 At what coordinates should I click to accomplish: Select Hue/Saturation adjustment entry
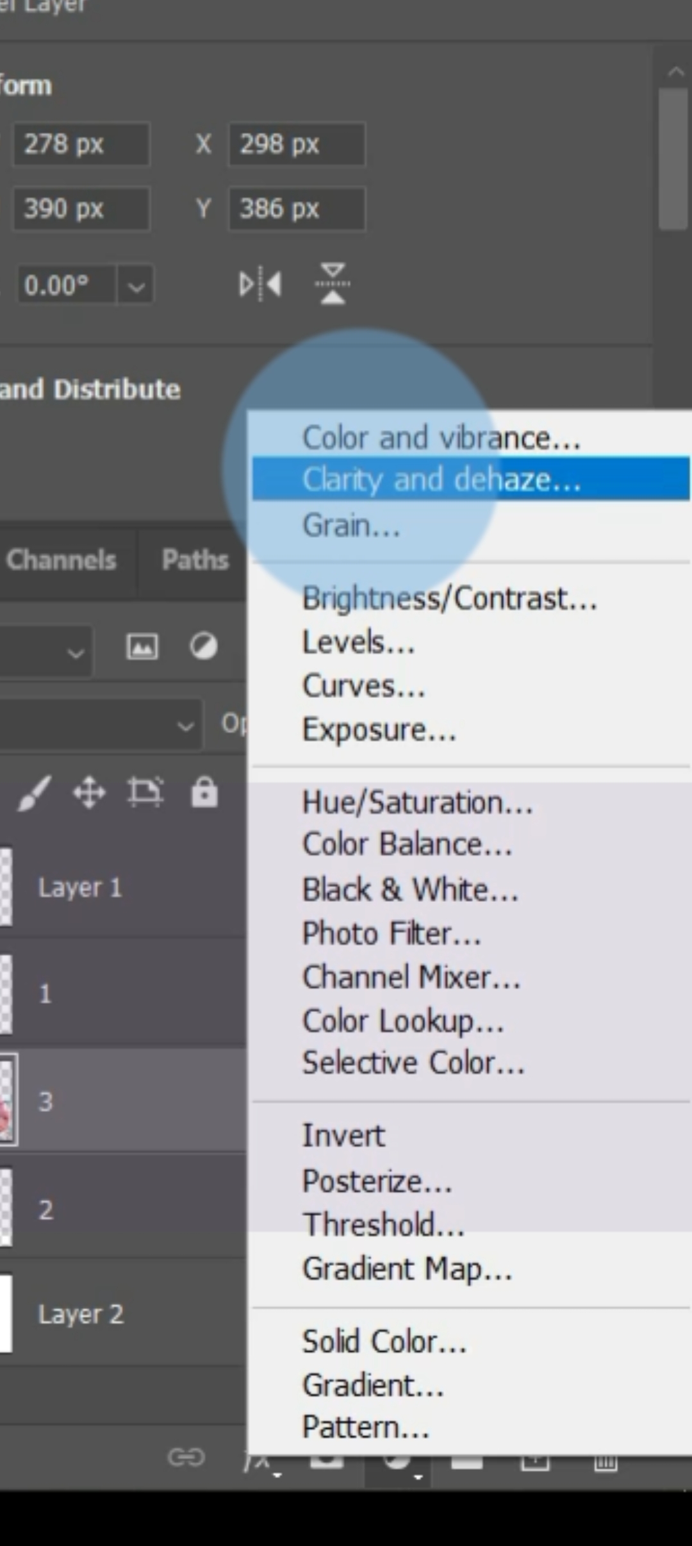click(418, 802)
